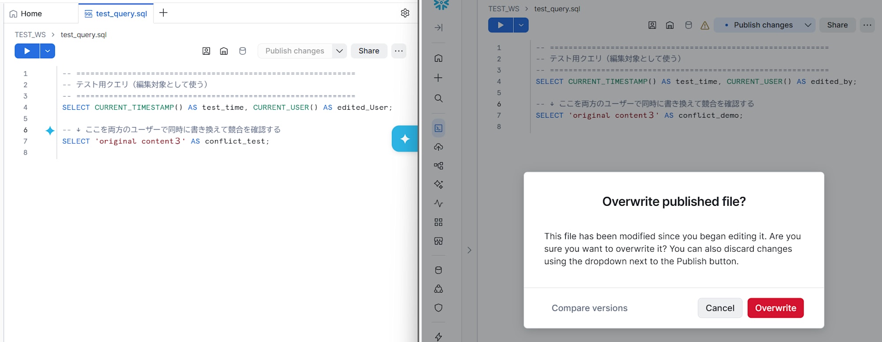Image resolution: width=882 pixels, height=342 pixels.
Task: Open Projects worksheet icon in right sidebar
Action: click(x=438, y=128)
